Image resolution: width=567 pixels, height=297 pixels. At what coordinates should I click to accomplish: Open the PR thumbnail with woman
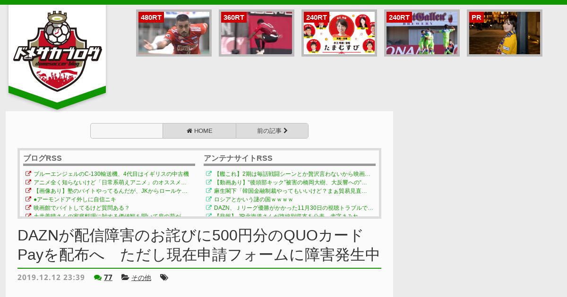point(505,33)
